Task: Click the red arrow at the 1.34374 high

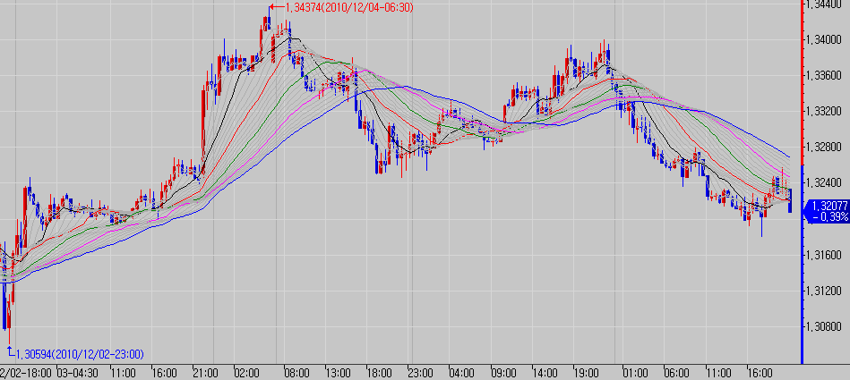Action: tap(273, 8)
